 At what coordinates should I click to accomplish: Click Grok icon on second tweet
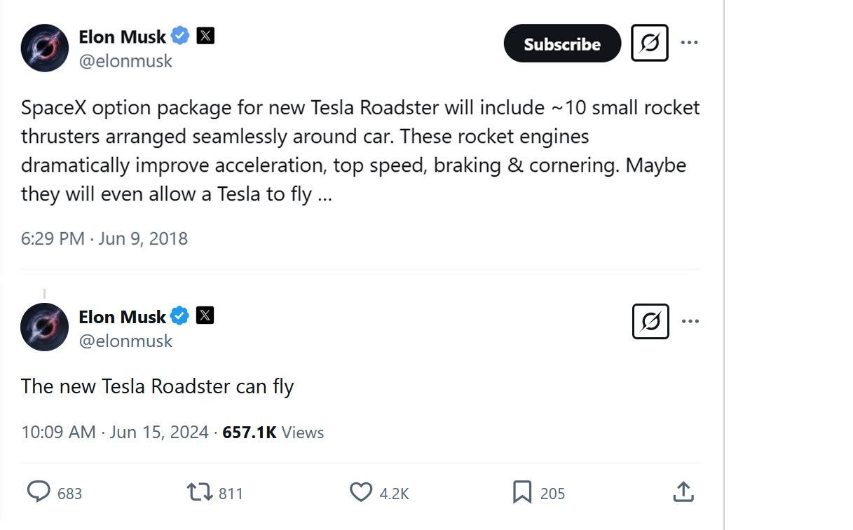click(x=650, y=321)
